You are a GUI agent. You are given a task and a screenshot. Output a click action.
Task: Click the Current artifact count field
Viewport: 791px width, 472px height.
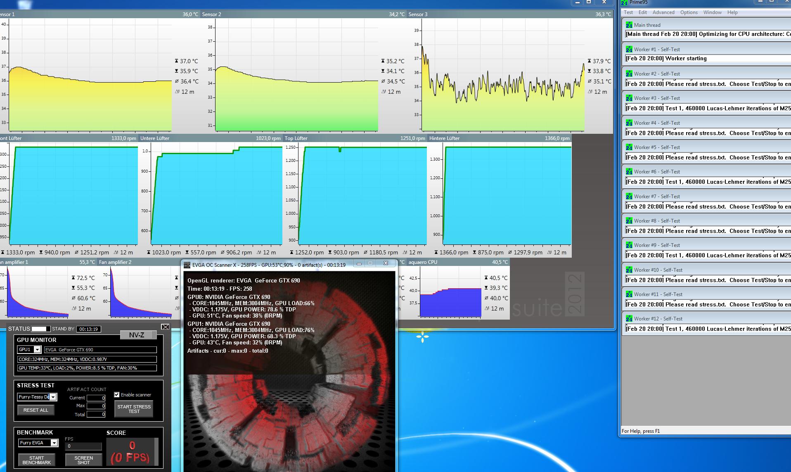coord(96,398)
